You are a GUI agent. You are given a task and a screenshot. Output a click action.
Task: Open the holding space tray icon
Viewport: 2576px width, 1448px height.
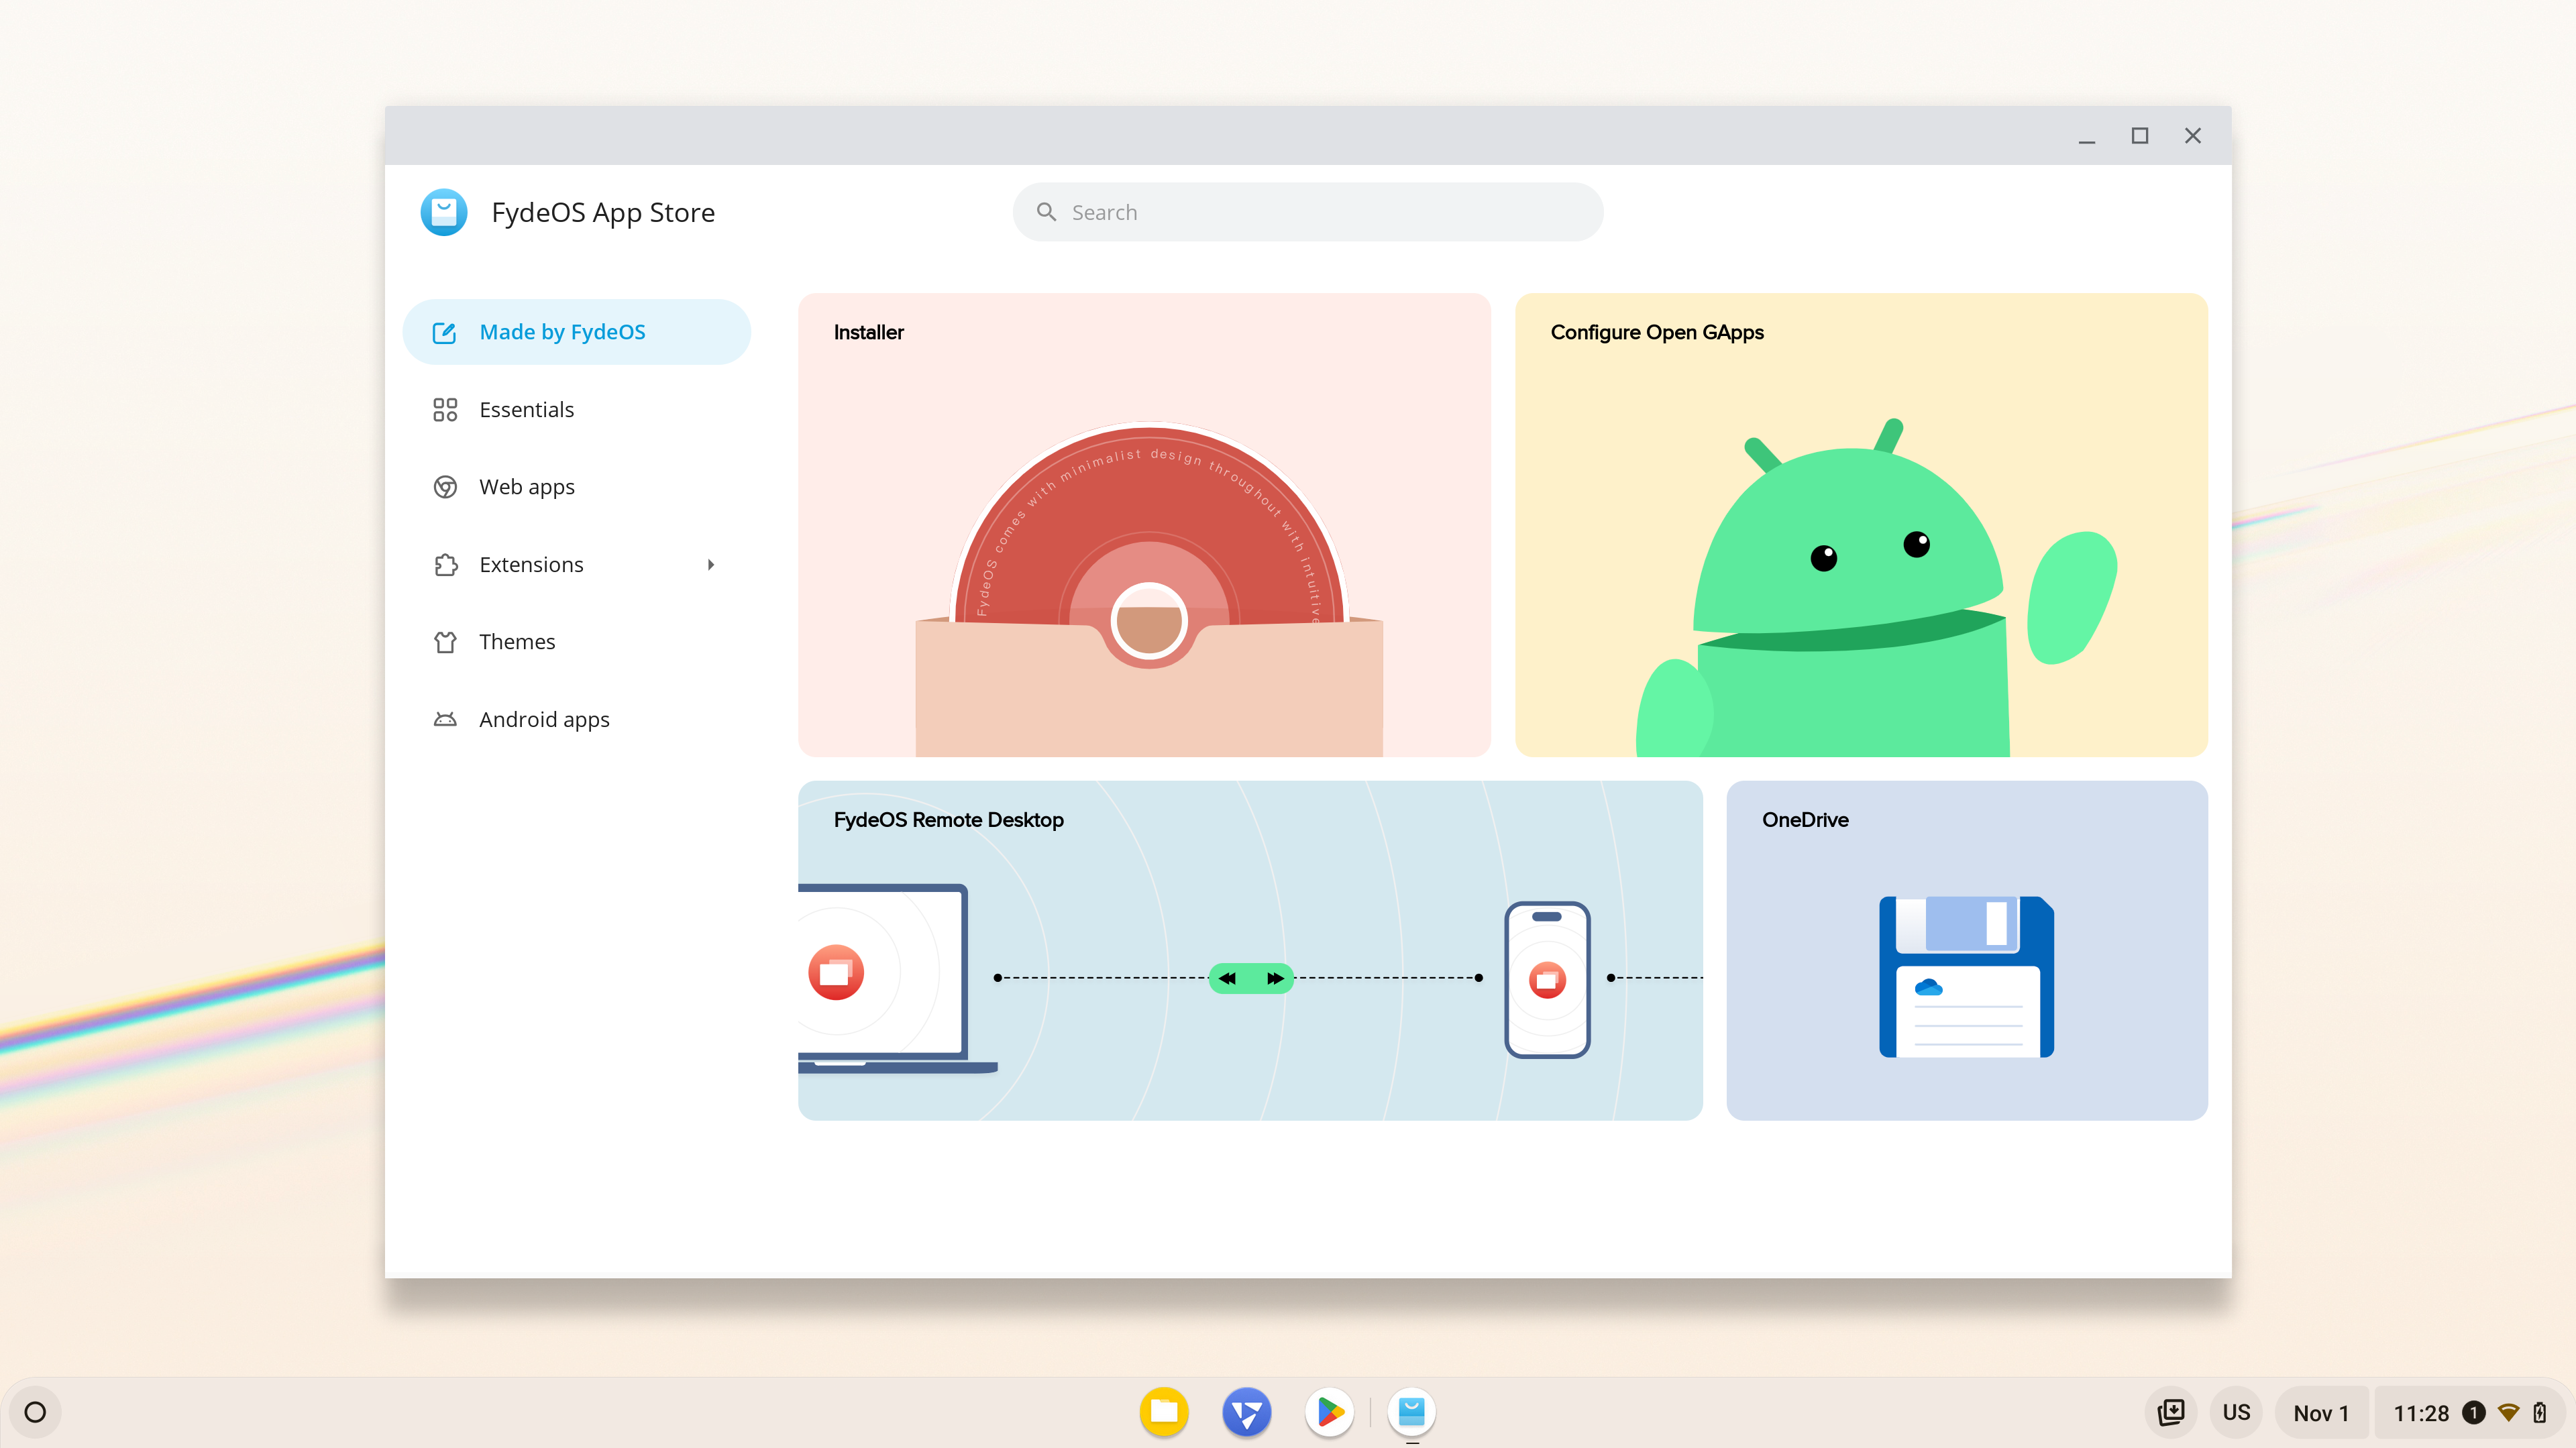click(2171, 1412)
